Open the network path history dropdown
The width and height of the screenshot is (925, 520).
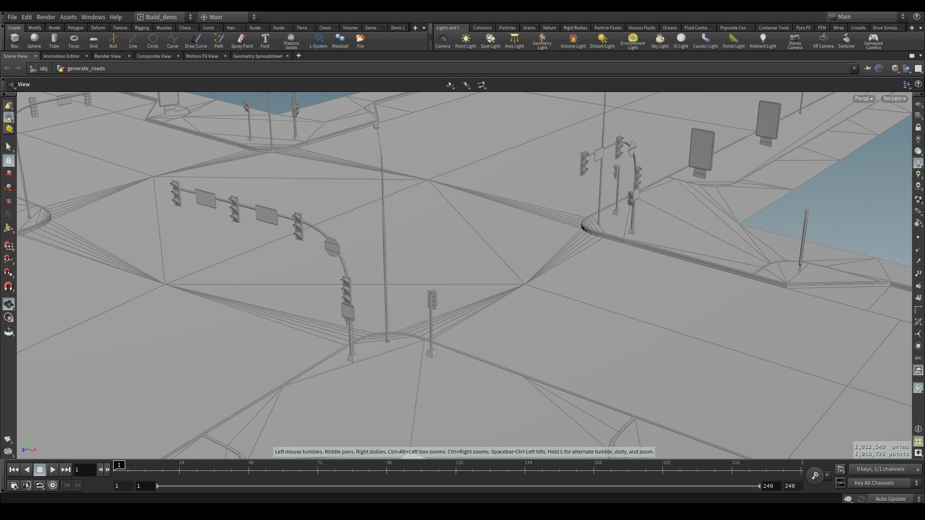coord(854,68)
